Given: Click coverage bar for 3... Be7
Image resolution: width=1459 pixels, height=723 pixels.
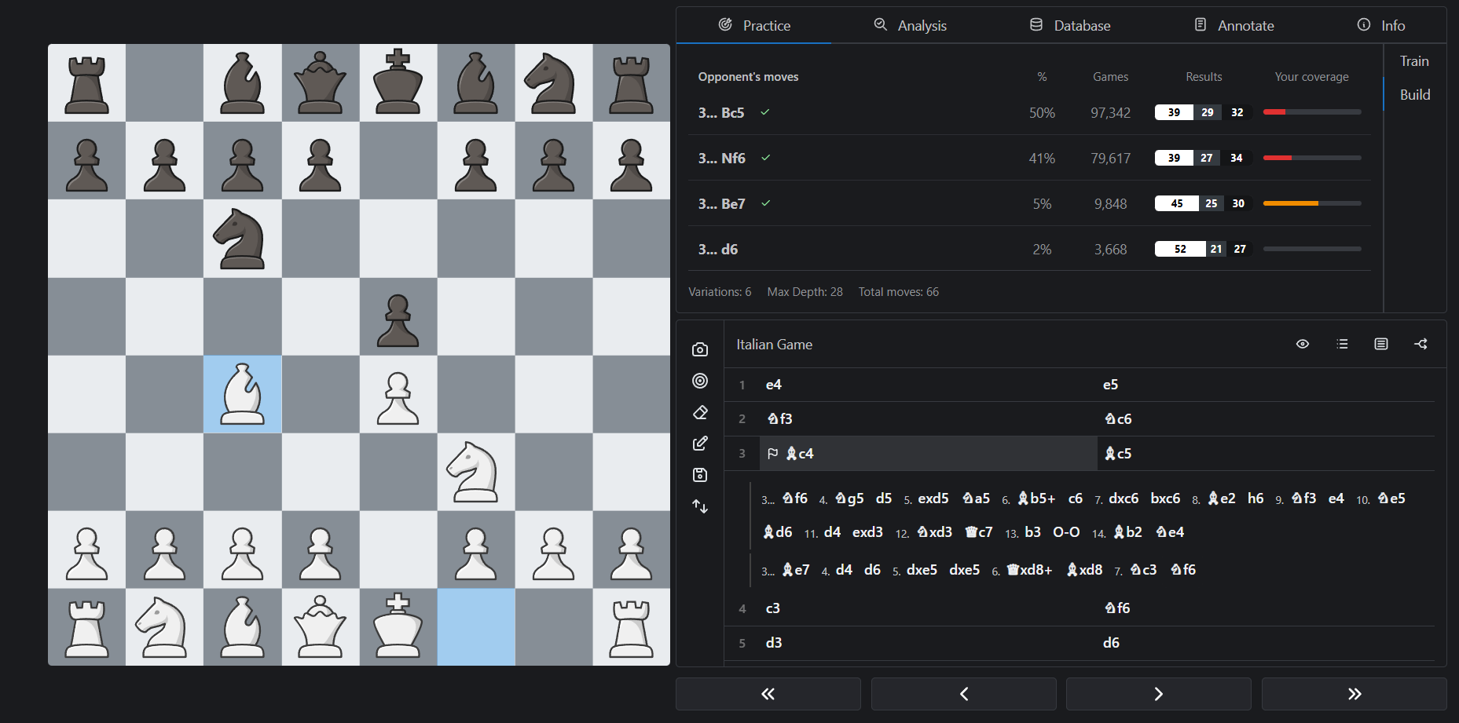Looking at the screenshot, I should coord(1311,203).
